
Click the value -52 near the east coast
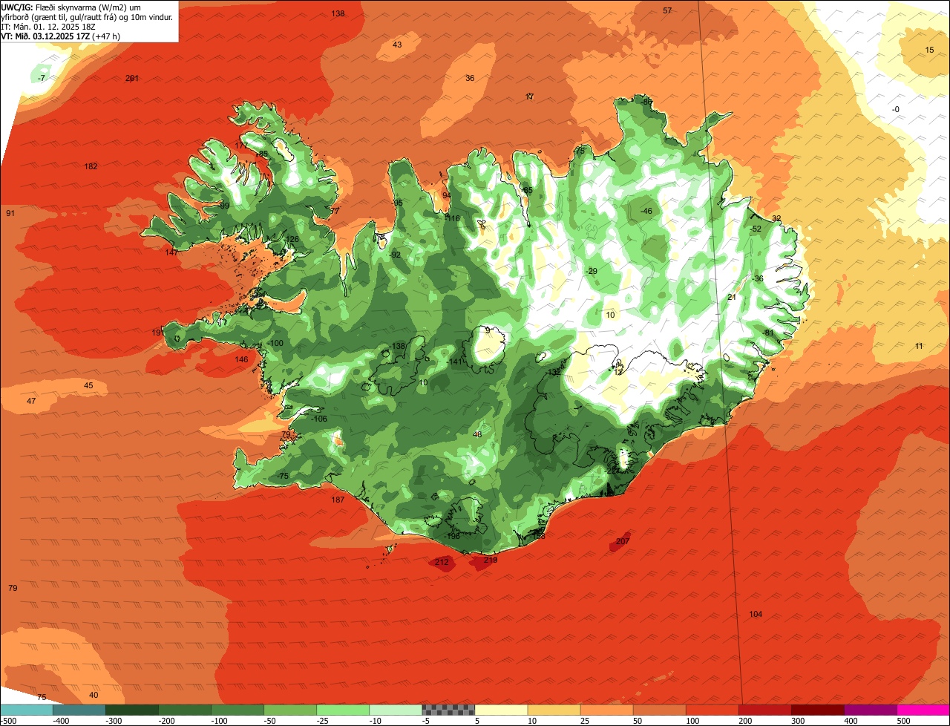point(755,229)
